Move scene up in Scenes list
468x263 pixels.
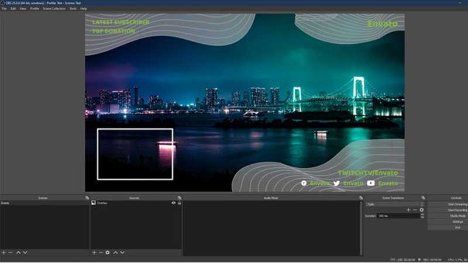coord(18,252)
